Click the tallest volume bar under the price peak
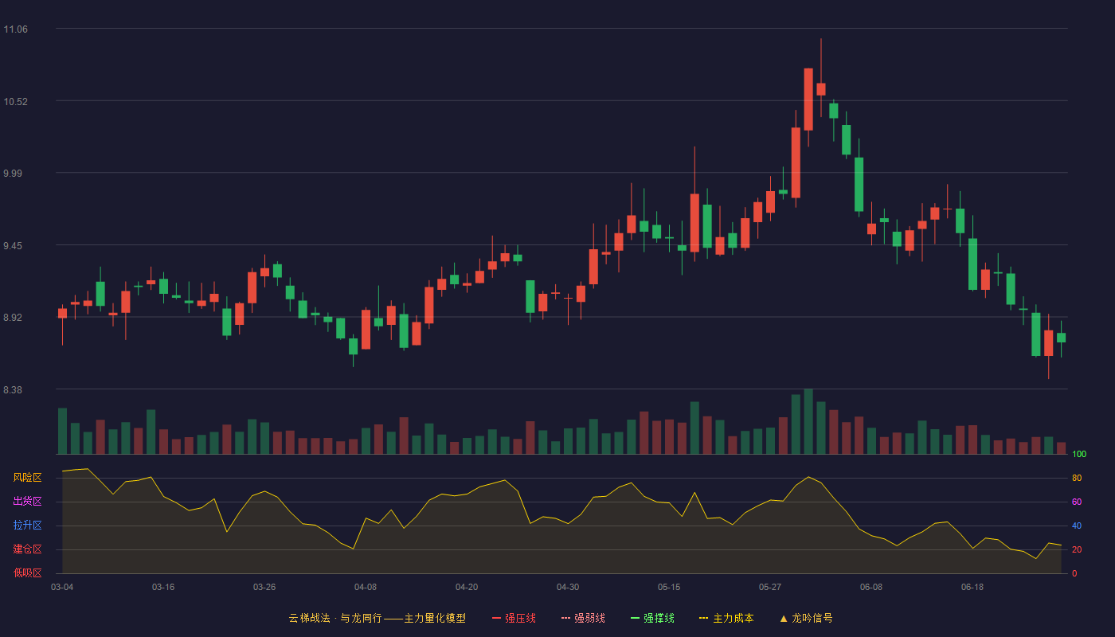This screenshot has width=1115, height=637. coord(808,421)
